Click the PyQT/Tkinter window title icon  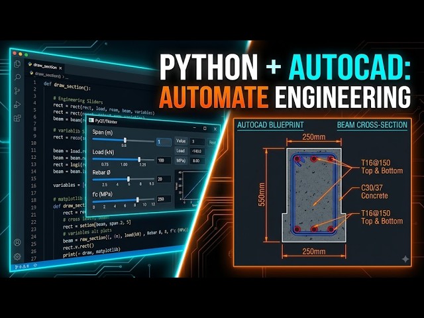point(91,121)
